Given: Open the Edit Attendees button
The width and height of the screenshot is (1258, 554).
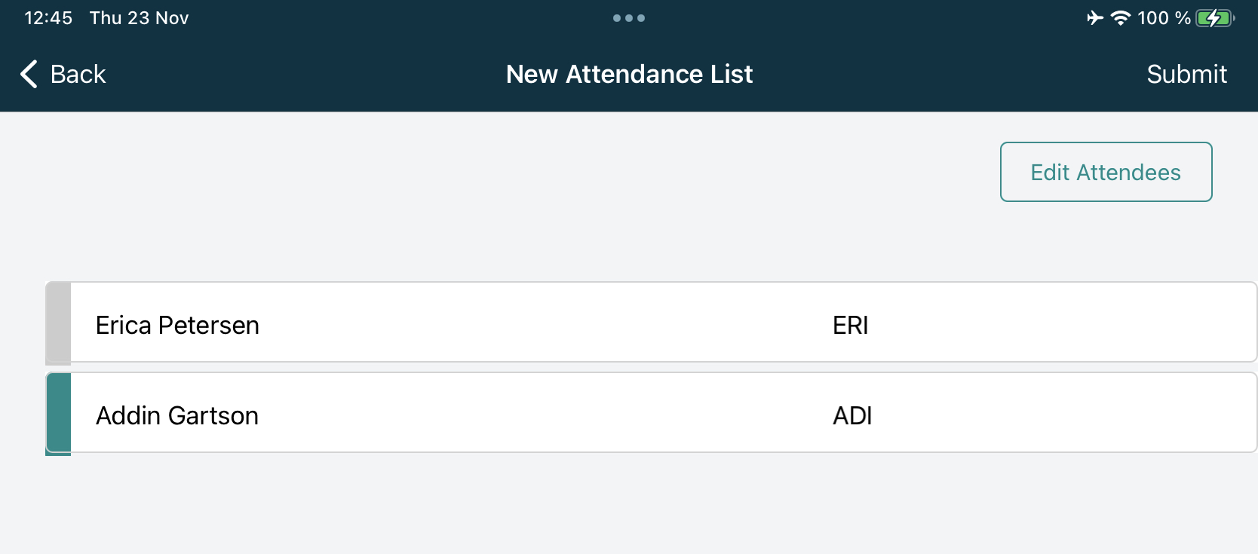Looking at the screenshot, I should coord(1106,172).
